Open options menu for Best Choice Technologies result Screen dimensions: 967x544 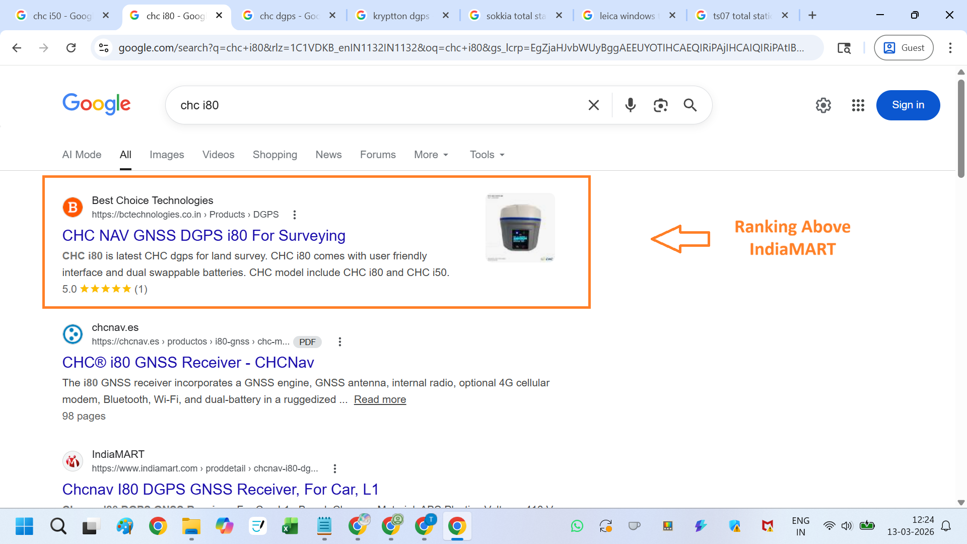coord(295,215)
